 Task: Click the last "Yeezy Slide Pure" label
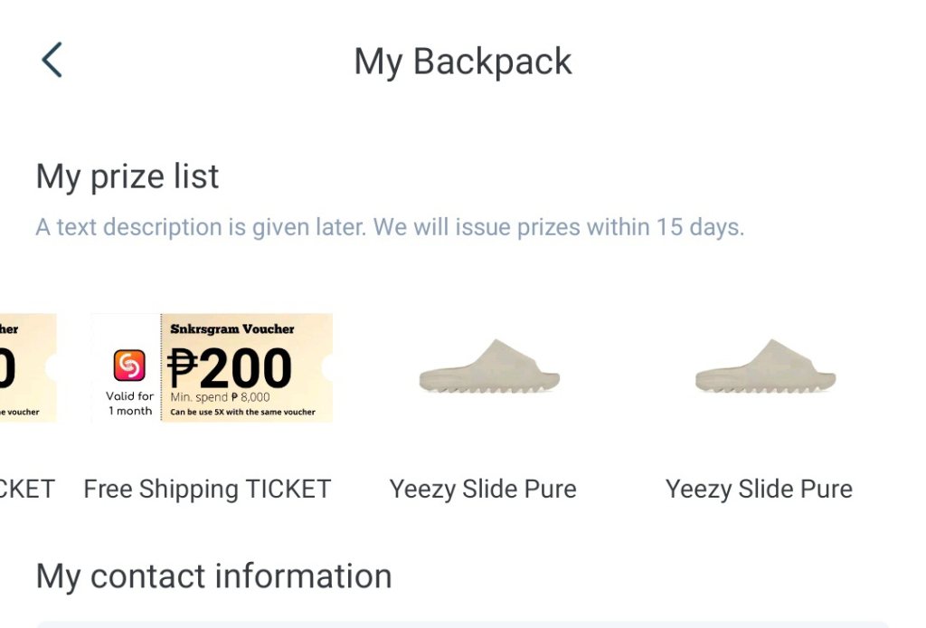pyautogui.click(x=759, y=490)
